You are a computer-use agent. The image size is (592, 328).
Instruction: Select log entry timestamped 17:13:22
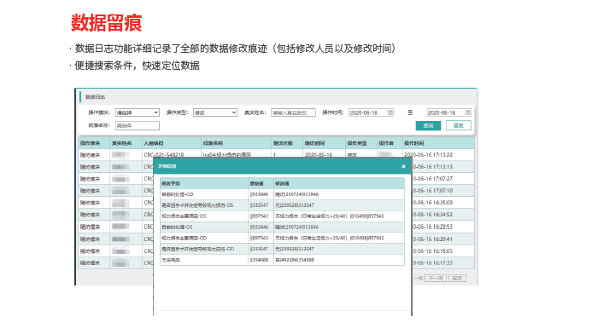[428, 155]
